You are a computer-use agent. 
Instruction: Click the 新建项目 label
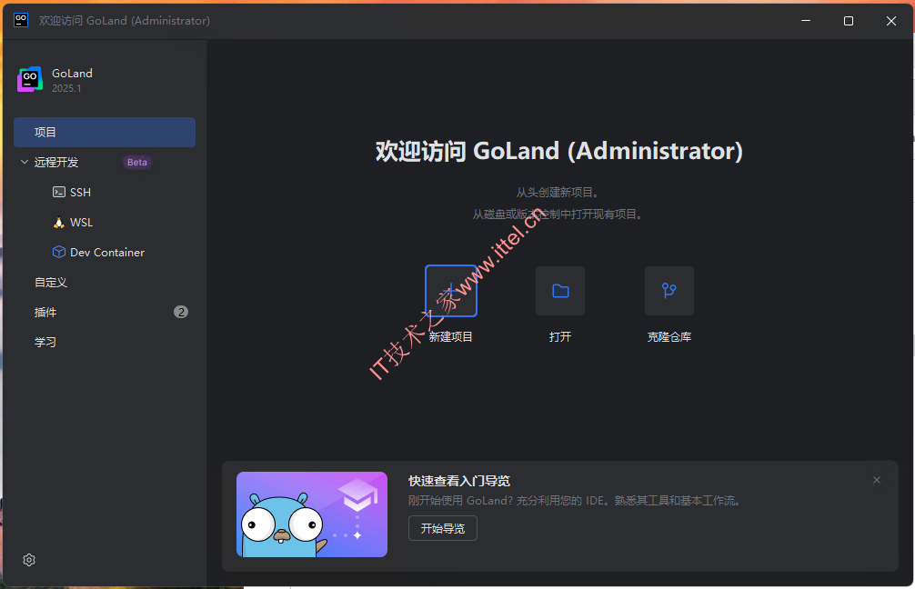[451, 337]
